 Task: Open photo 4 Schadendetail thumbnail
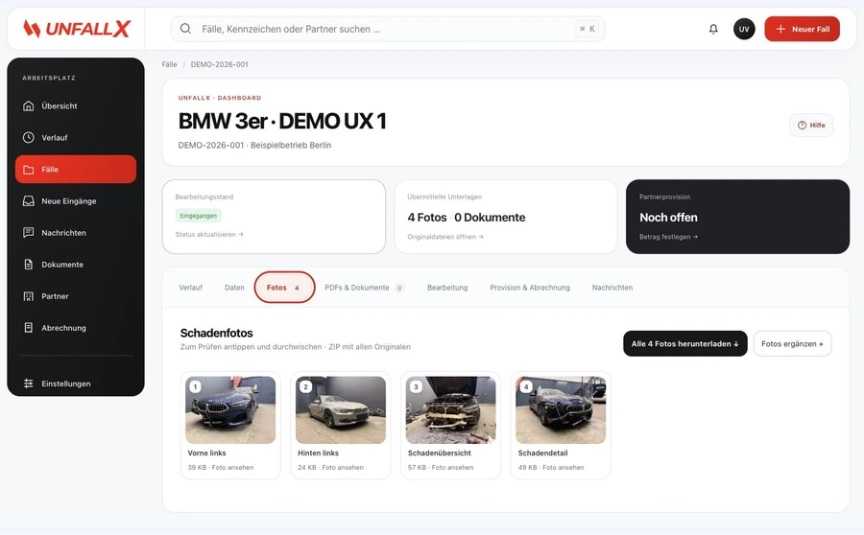tap(561, 410)
